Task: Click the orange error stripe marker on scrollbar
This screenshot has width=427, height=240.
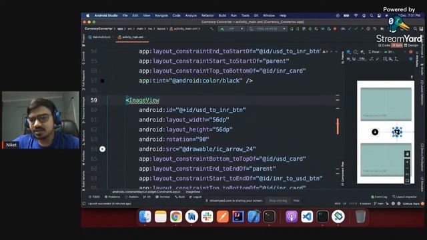Action: tap(338, 126)
